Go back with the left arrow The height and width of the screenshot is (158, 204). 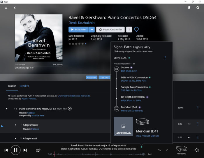(15, 8)
